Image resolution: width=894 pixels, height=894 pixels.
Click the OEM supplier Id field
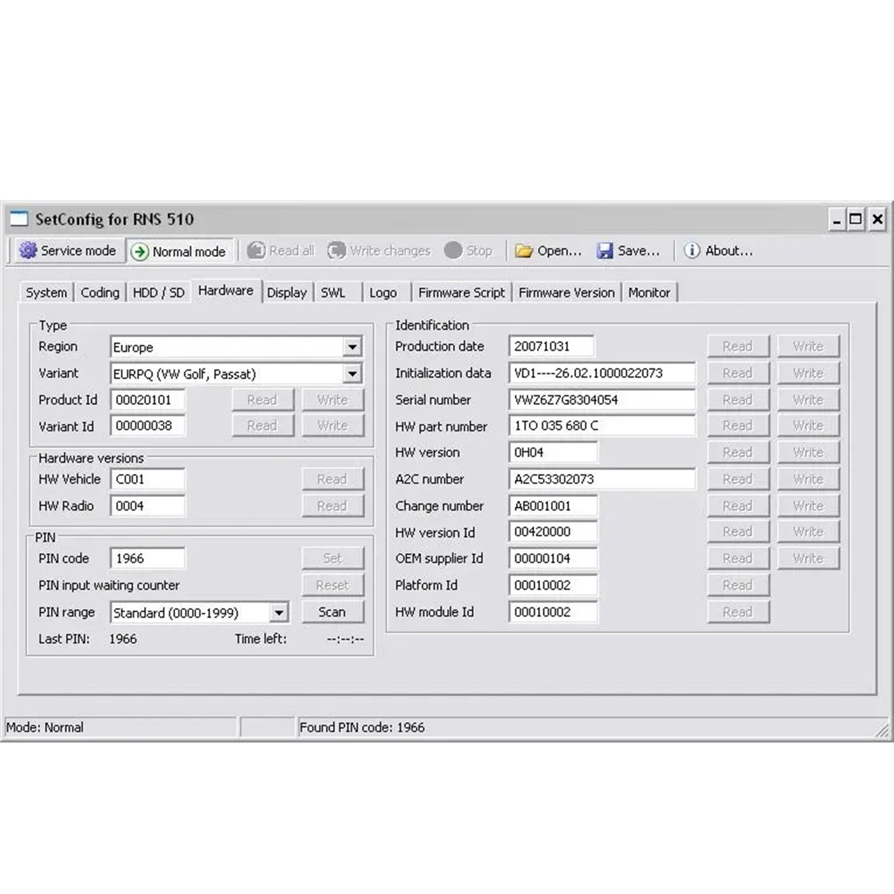click(x=553, y=558)
